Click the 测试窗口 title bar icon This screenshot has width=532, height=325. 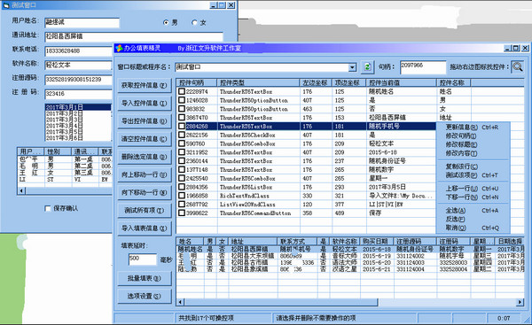click(x=6, y=5)
